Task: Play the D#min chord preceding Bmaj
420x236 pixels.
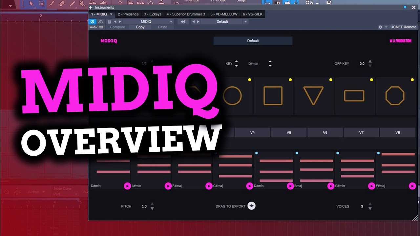Action: (x=290, y=186)
